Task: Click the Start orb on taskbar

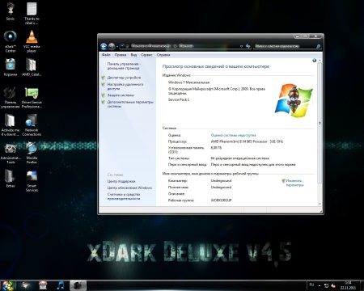Action: 7,285
